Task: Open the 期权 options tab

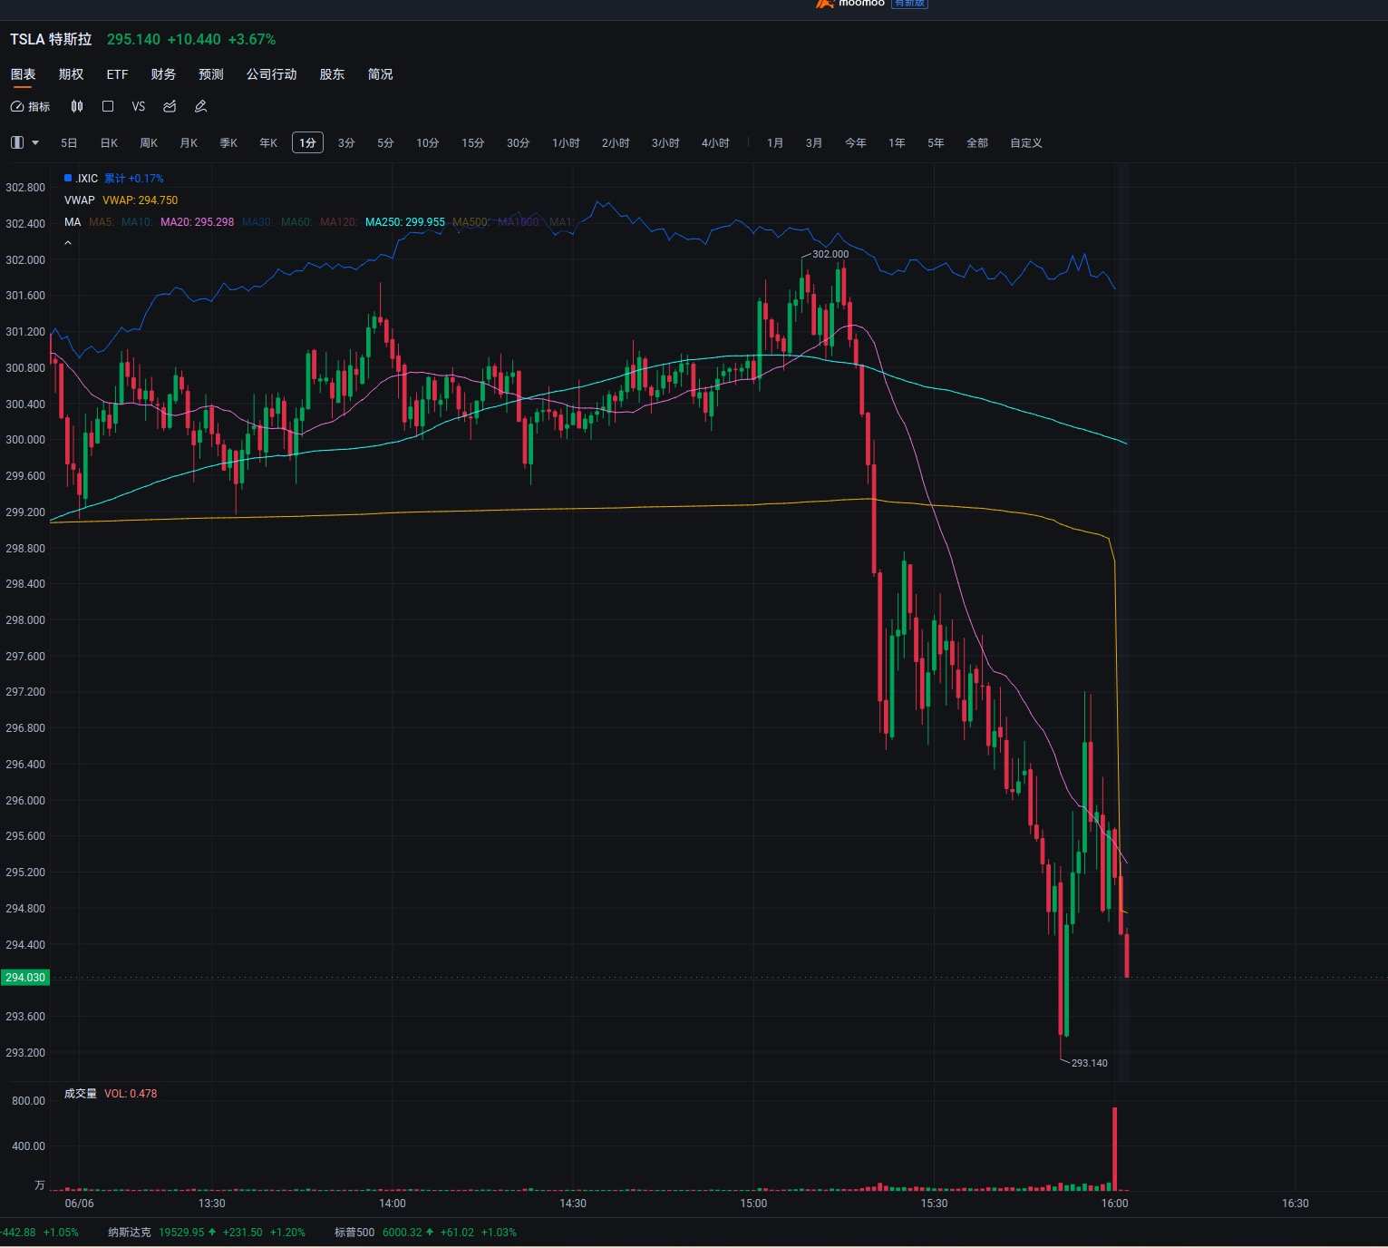Action: point(71,74)
